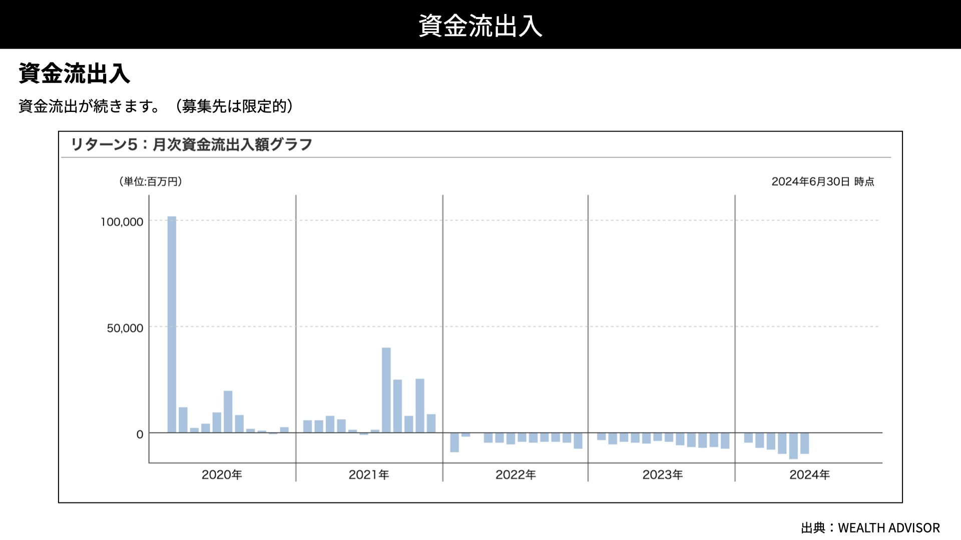Click the black banner title 資金流出入
961x540 pixels.
tap(480, 26)
